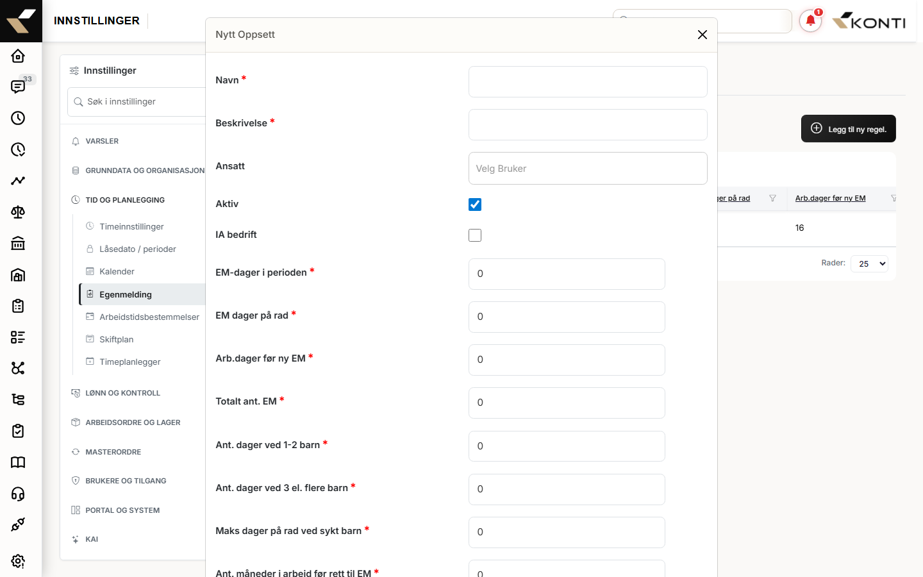Click the Beskrivelse input field
Screen dimensions: 923x577
click(588, 124)
